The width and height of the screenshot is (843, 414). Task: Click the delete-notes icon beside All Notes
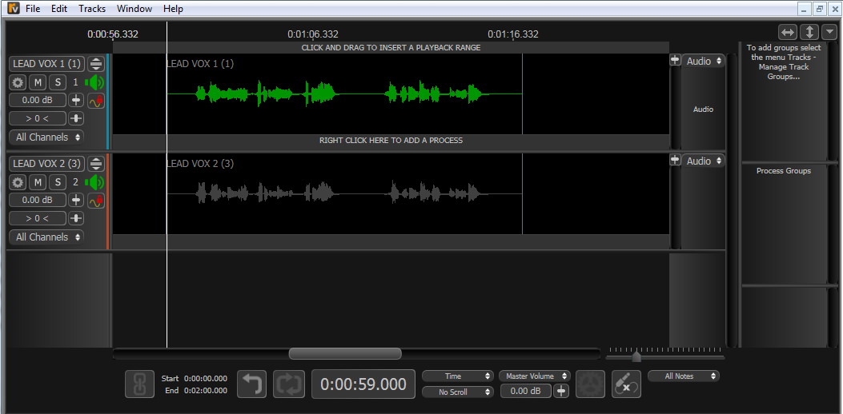point(626,384)
